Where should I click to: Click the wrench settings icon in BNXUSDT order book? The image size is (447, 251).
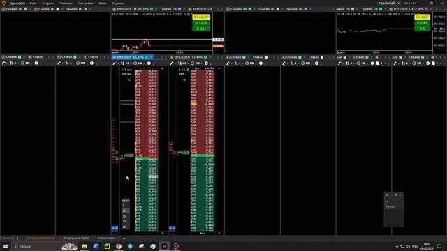coord(115,63)
